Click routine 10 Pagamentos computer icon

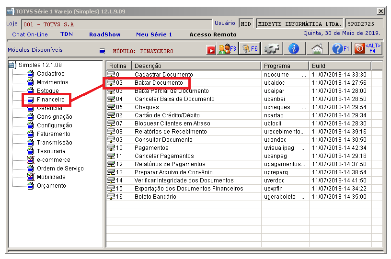(111, 147)
